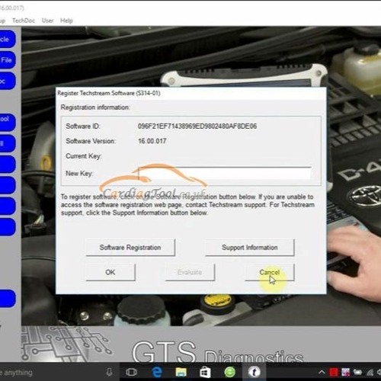Viewport: 381px width, 381px height.
Task: Click the battery tray icon
Action: (357, 373)
